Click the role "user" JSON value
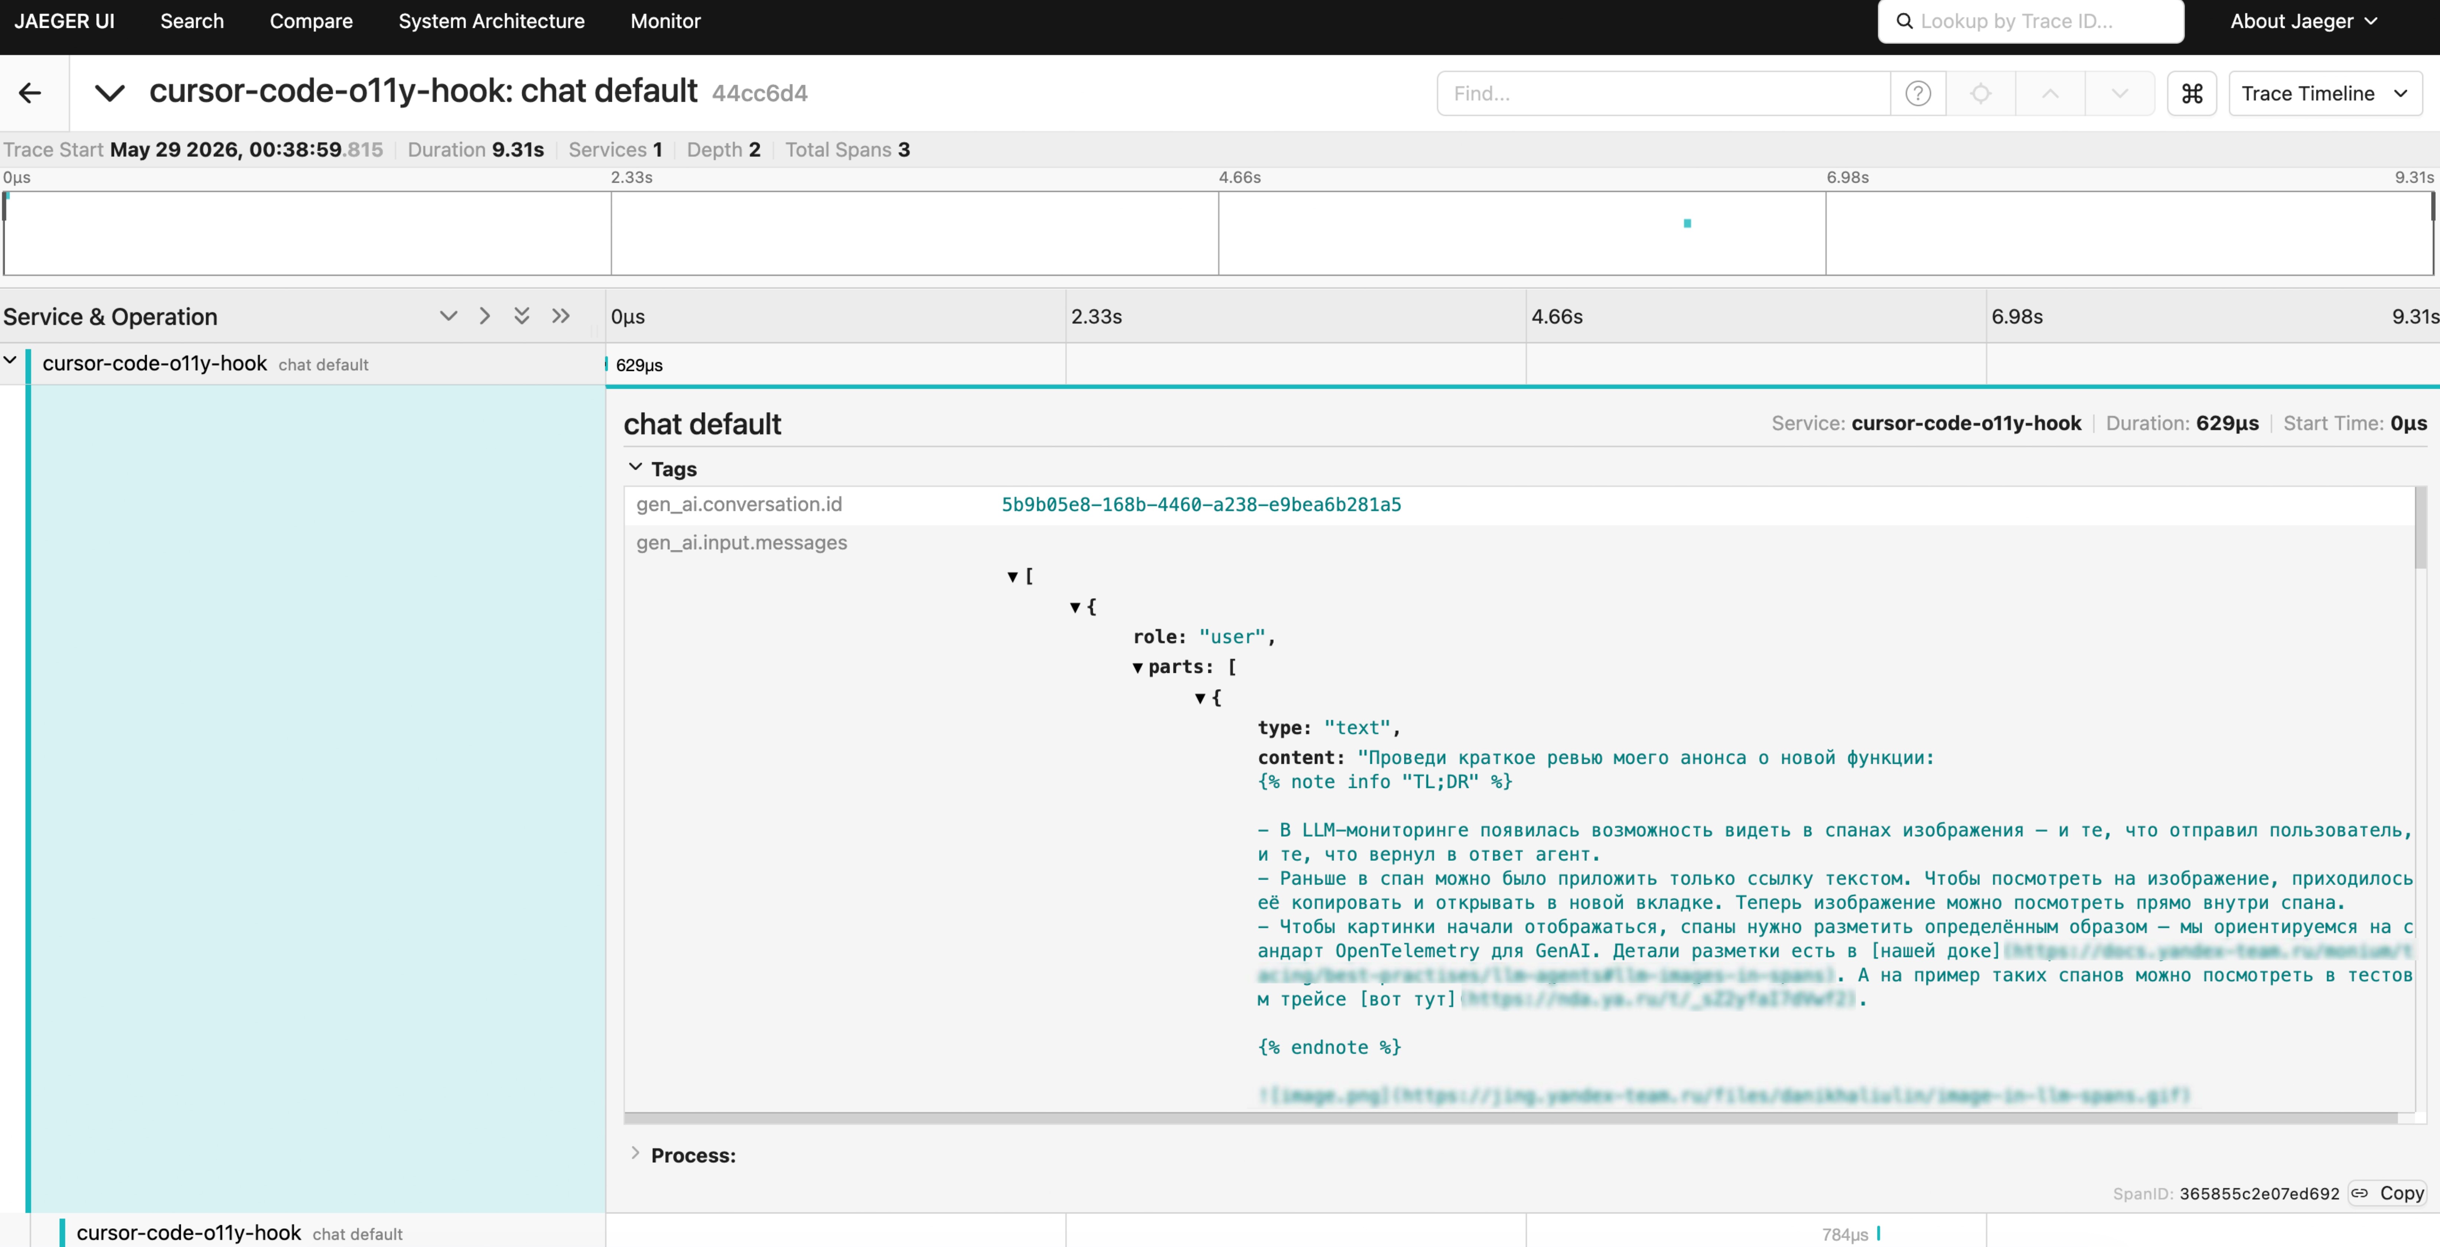Viewport: 2440px width, 1247px height. click(x=1232, y=637)
